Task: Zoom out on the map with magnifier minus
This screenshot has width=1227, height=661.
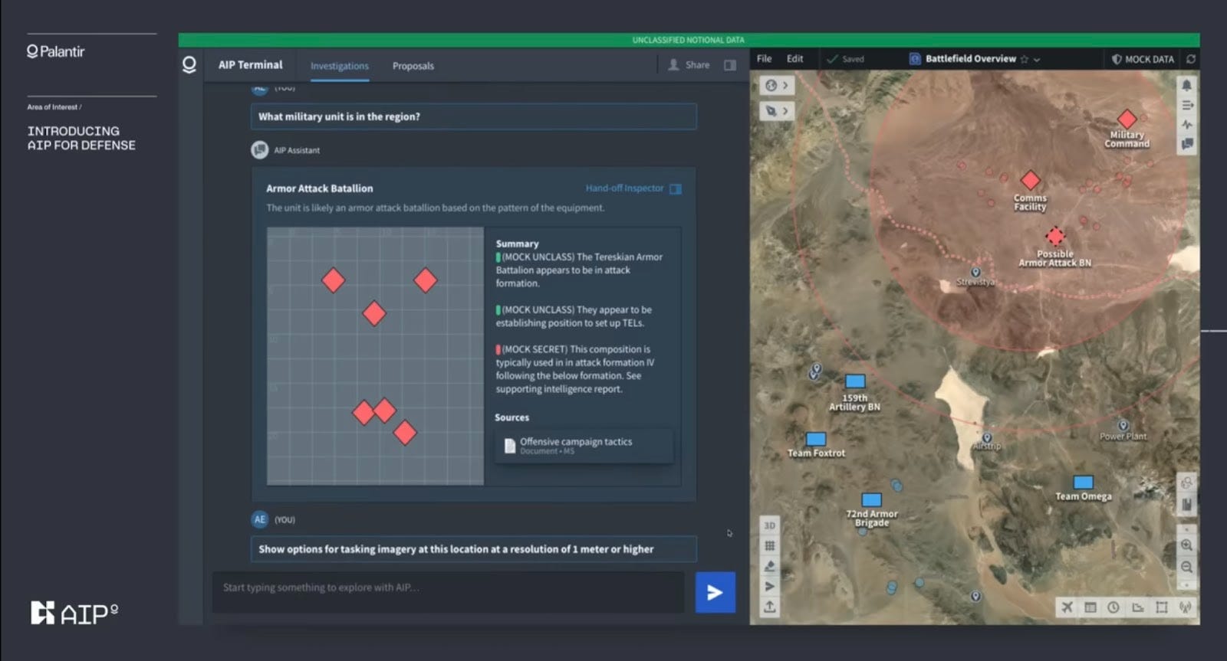Action: pyautogui.click(x=1186, y=567)
